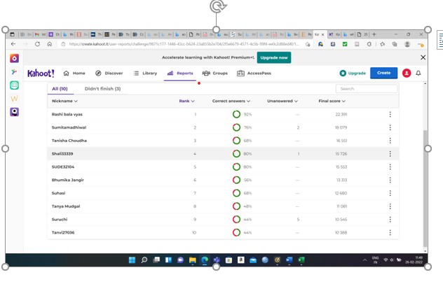
Task: Sort by Rank column header
Action: [186, 101]
